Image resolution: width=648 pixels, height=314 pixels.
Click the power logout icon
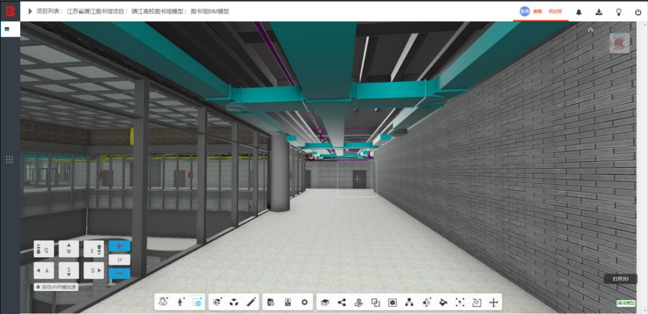(x=638, y=12)
